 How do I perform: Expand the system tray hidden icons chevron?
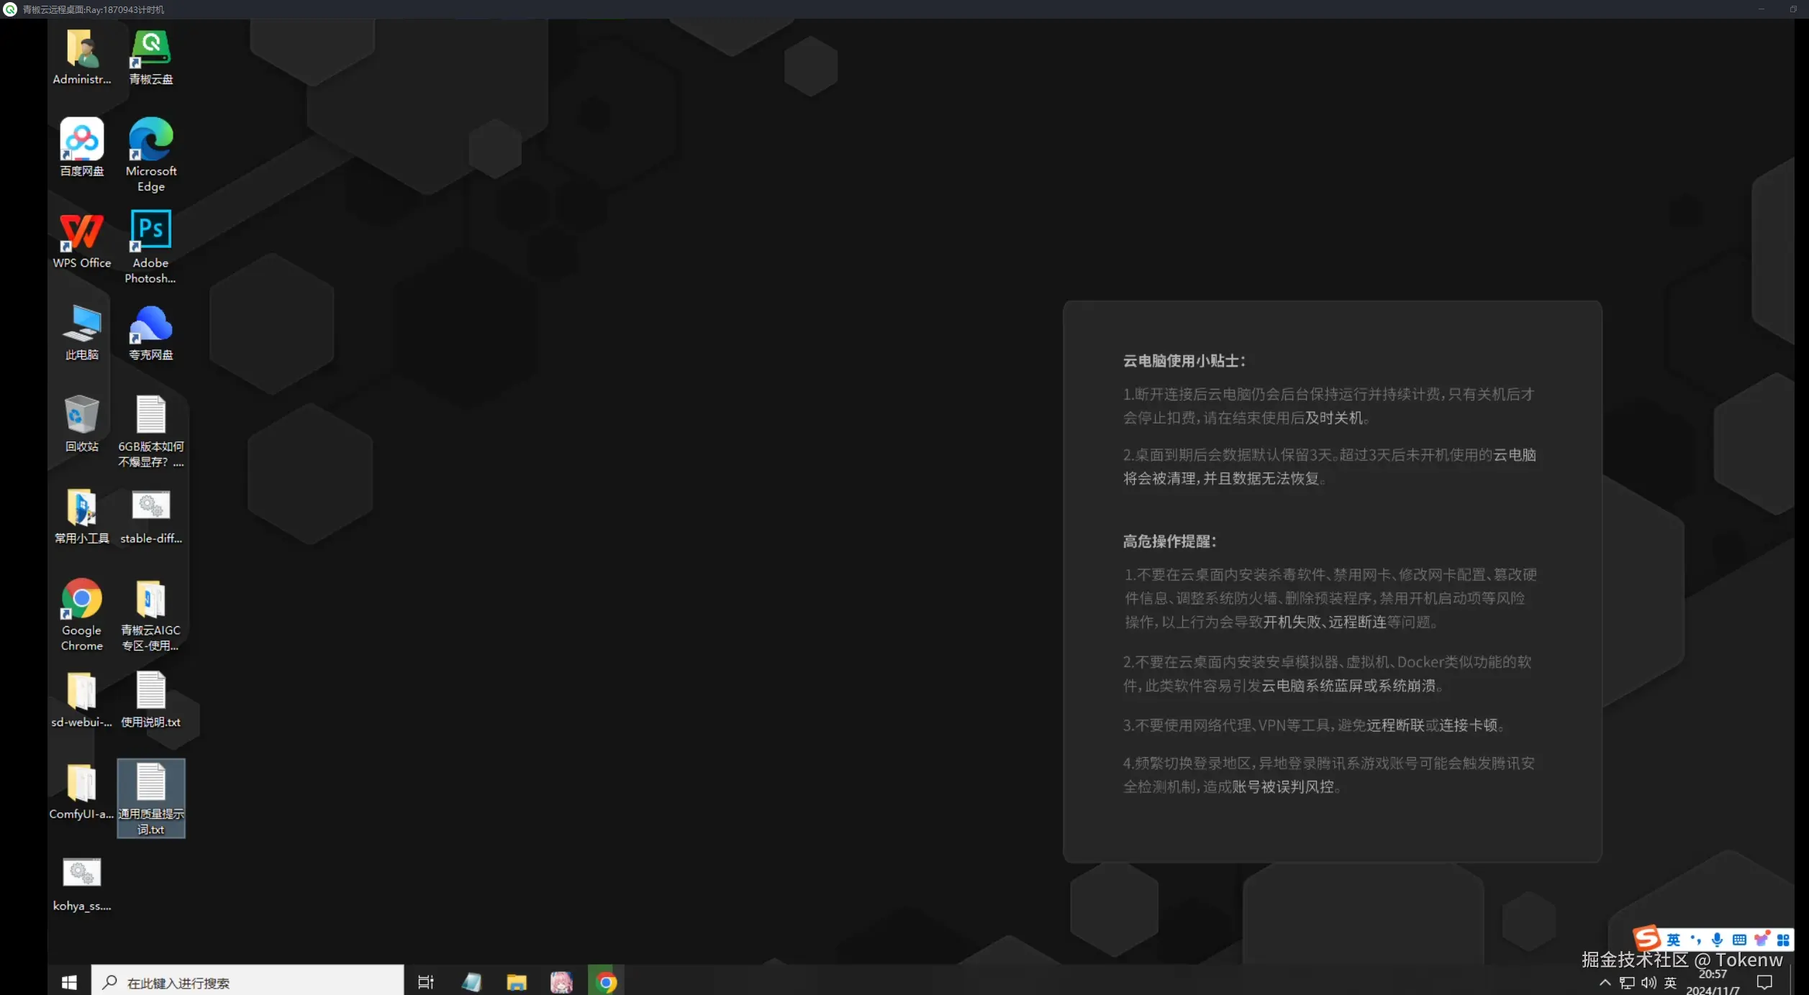(1605, 983)
